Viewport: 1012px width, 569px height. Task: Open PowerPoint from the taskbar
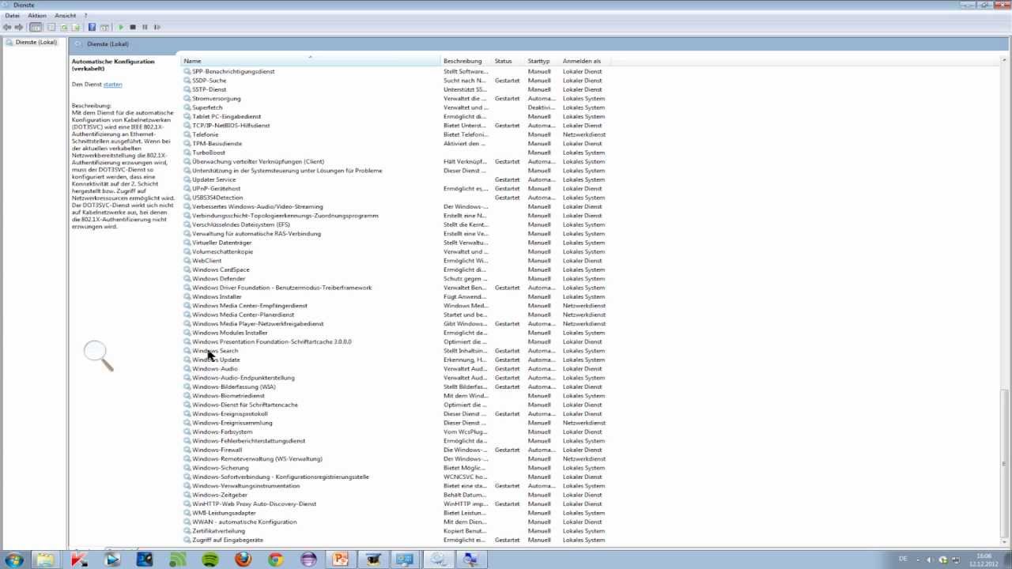coord(340,560)
